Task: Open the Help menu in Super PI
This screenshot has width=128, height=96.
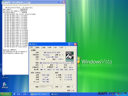Action: (26, 5)
